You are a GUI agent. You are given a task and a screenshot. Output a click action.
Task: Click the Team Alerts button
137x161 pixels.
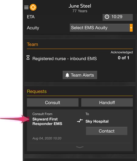tap(80, 75)
